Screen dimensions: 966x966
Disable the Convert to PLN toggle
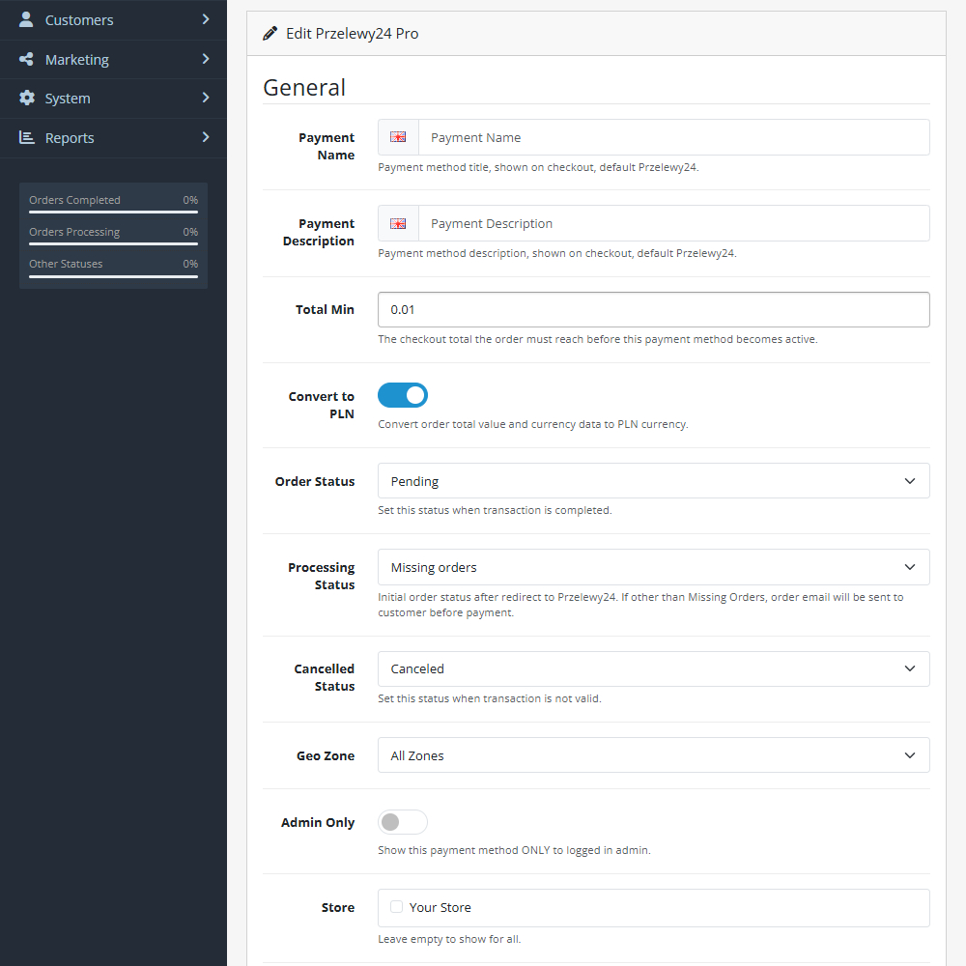pos(403,395)
